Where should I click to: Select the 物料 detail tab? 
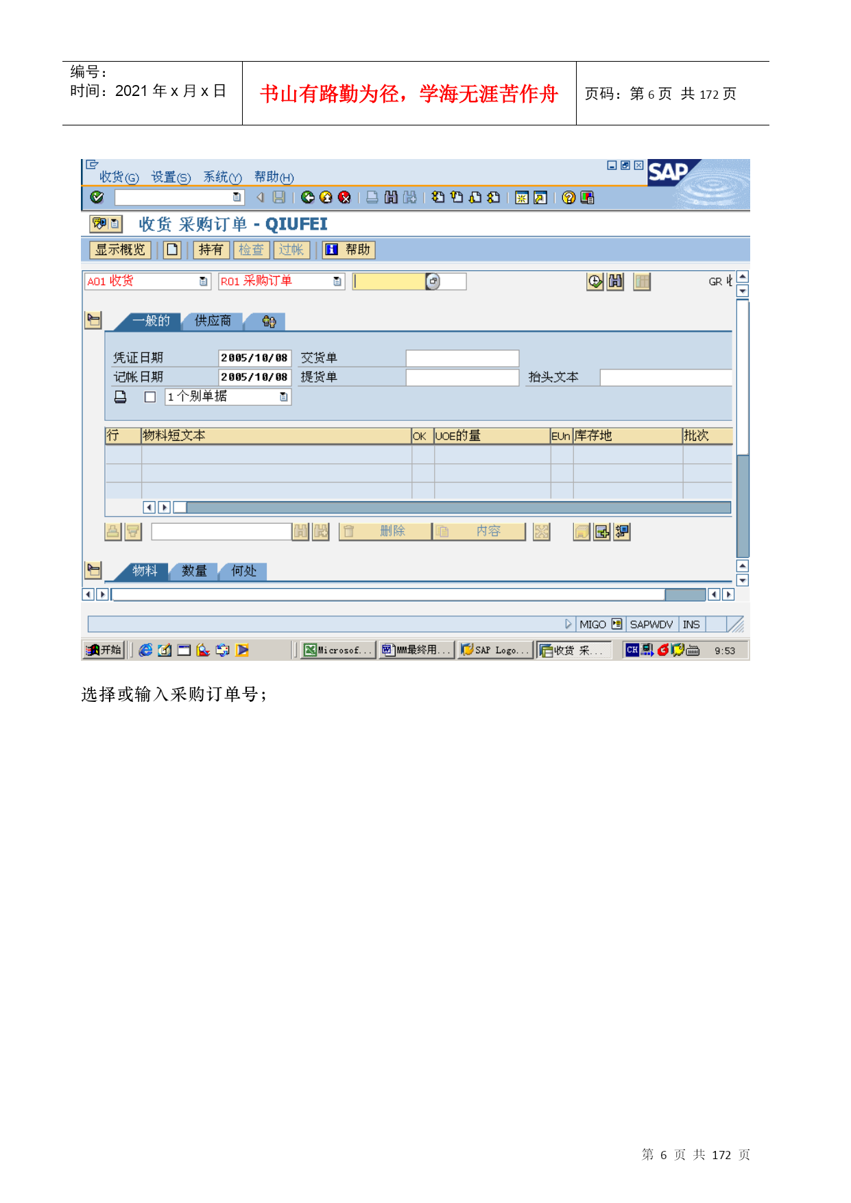(145, 571)
